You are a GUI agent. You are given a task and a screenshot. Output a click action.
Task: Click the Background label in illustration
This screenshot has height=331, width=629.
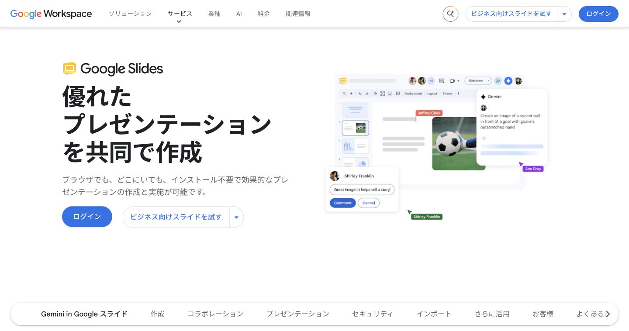point(413,94)
